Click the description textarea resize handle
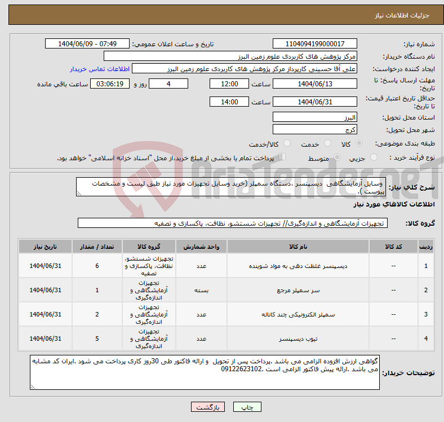Screen dimensions: 444x422 (79, 194)
